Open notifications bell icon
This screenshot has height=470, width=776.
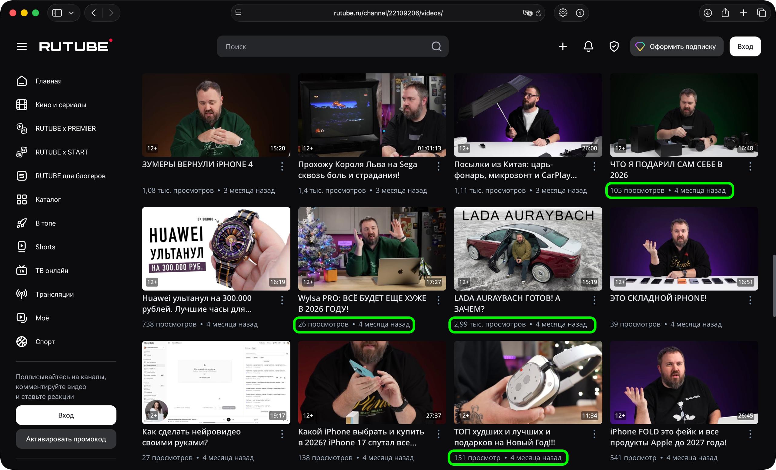tap(588, 47)
